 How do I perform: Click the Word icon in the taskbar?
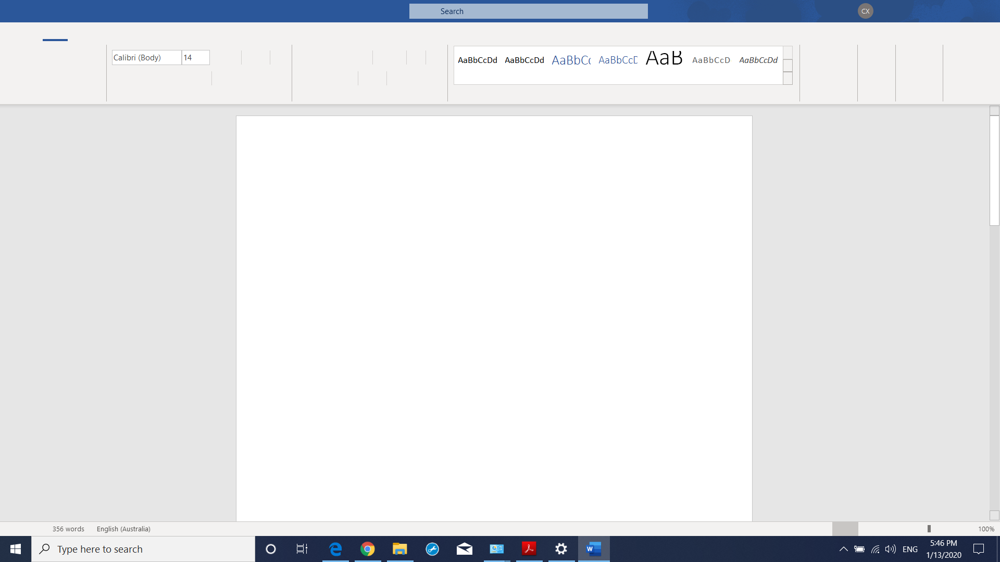click(594, 549)
